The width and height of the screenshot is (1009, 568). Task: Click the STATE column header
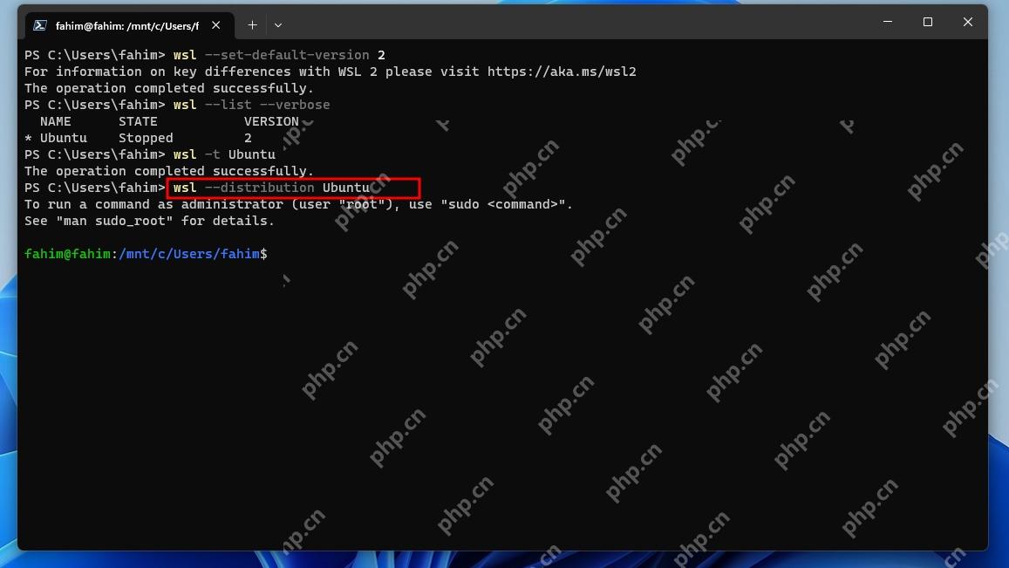(x=138, y=121)
